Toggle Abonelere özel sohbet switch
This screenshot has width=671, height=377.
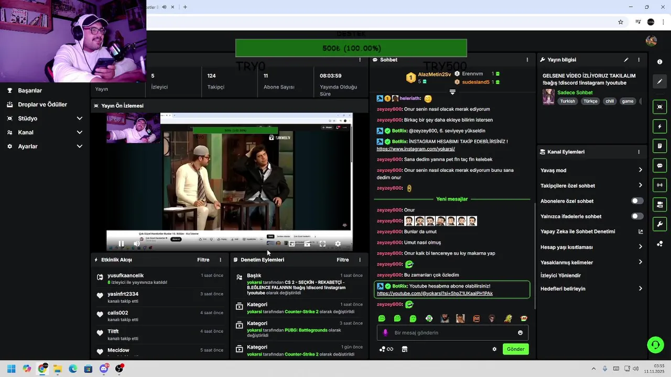pyautogui.click(x=637, y=201)
